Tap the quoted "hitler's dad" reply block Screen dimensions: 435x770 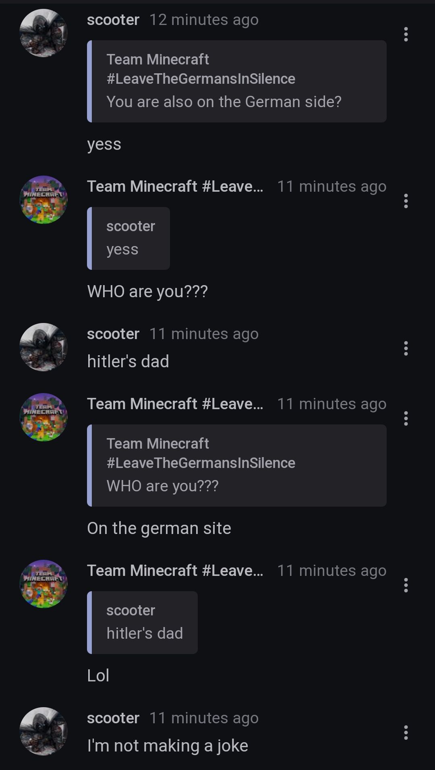point(142,623)
